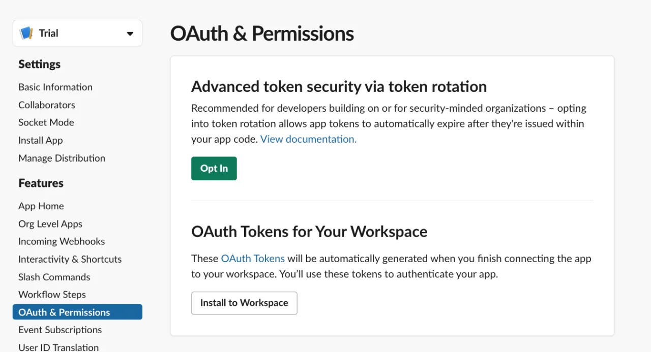The image size is (651, 352).
Task: Open Basic Information settings
Action: pos(55,87)
